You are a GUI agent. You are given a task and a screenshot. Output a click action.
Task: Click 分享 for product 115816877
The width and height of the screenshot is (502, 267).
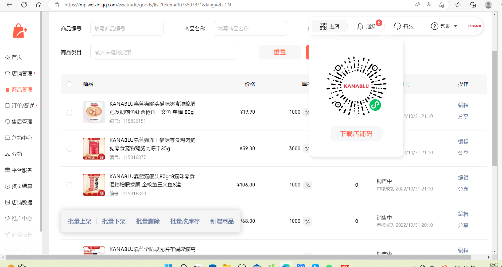click(463, 153)
